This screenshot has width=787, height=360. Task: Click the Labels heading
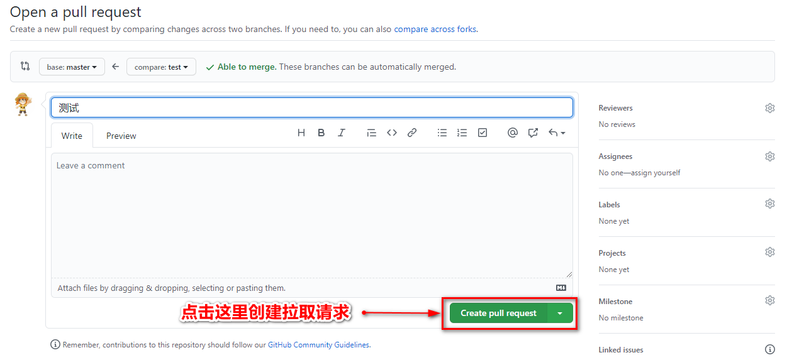(x=610, y=205)
